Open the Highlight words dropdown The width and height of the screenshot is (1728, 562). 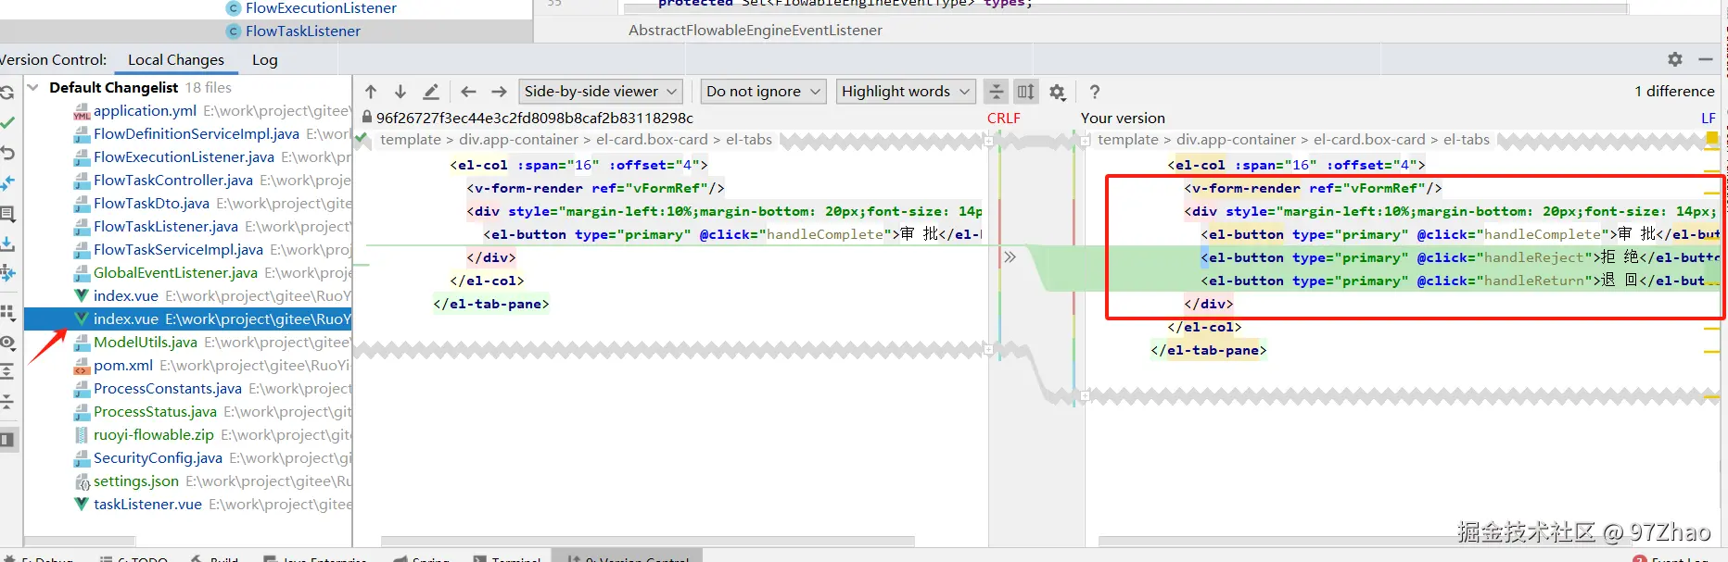[905, 92]
